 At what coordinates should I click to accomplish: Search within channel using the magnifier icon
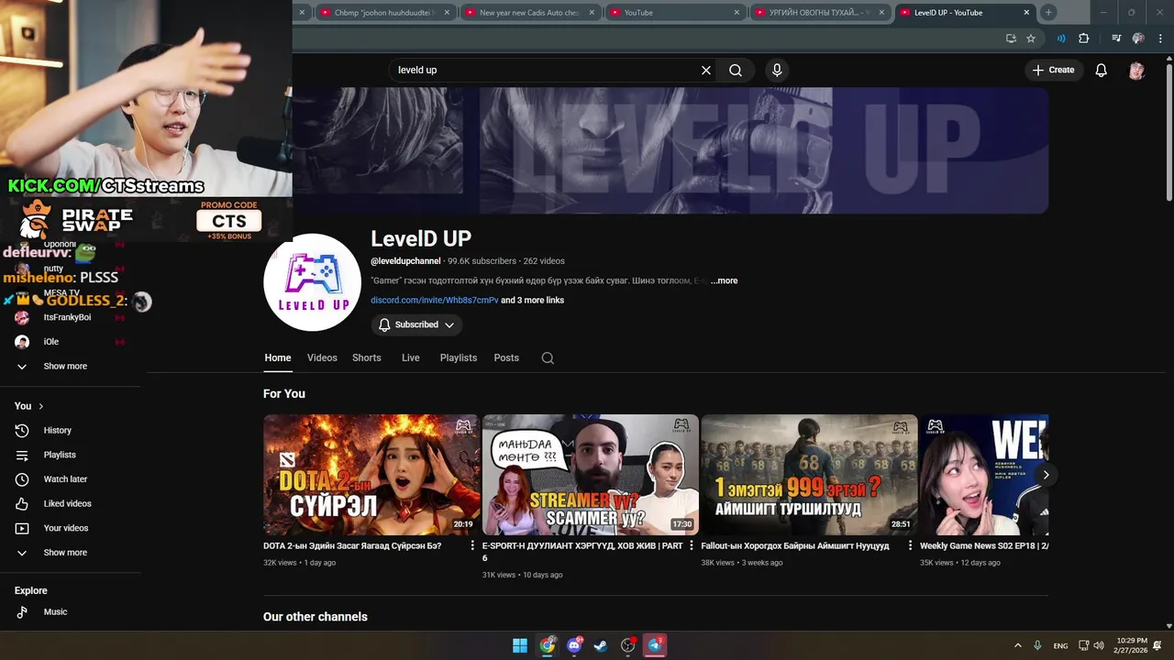tap(548, 358)
